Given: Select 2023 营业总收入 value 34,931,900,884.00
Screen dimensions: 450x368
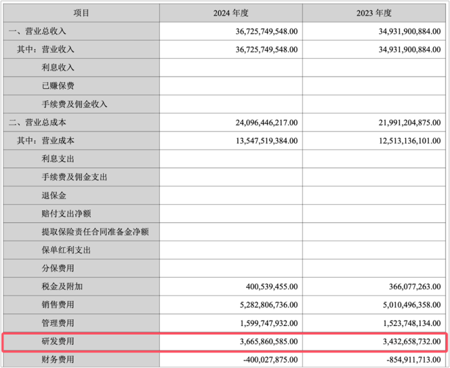Looking at the screenshot, I should point(409,31).
